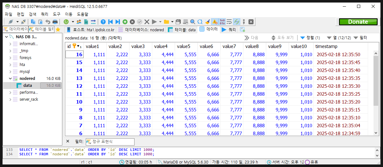Toggle the highlighted link toolbar button
The height and width of the screenshot is (167, 383).
coord(236,22)
